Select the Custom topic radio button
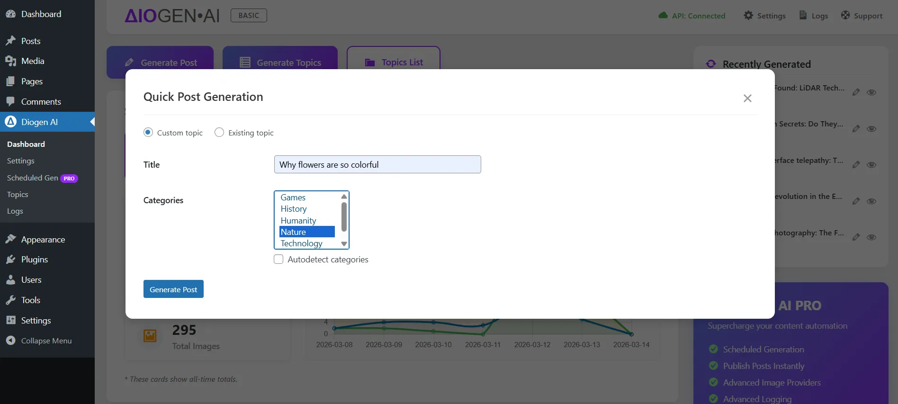Image resolution: width=898 pixels, height=404 pixels. [x=148, y=133]
